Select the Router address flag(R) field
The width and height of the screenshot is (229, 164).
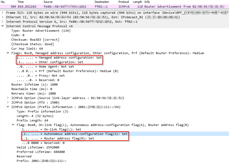[x=58, y=138]
